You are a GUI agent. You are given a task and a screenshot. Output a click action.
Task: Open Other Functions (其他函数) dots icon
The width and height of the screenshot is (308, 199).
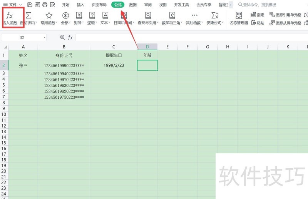click(194, 15)
